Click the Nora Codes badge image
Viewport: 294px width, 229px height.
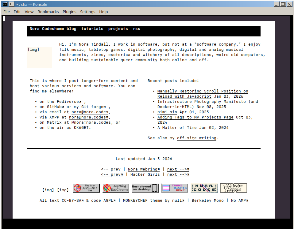(204, 188)
